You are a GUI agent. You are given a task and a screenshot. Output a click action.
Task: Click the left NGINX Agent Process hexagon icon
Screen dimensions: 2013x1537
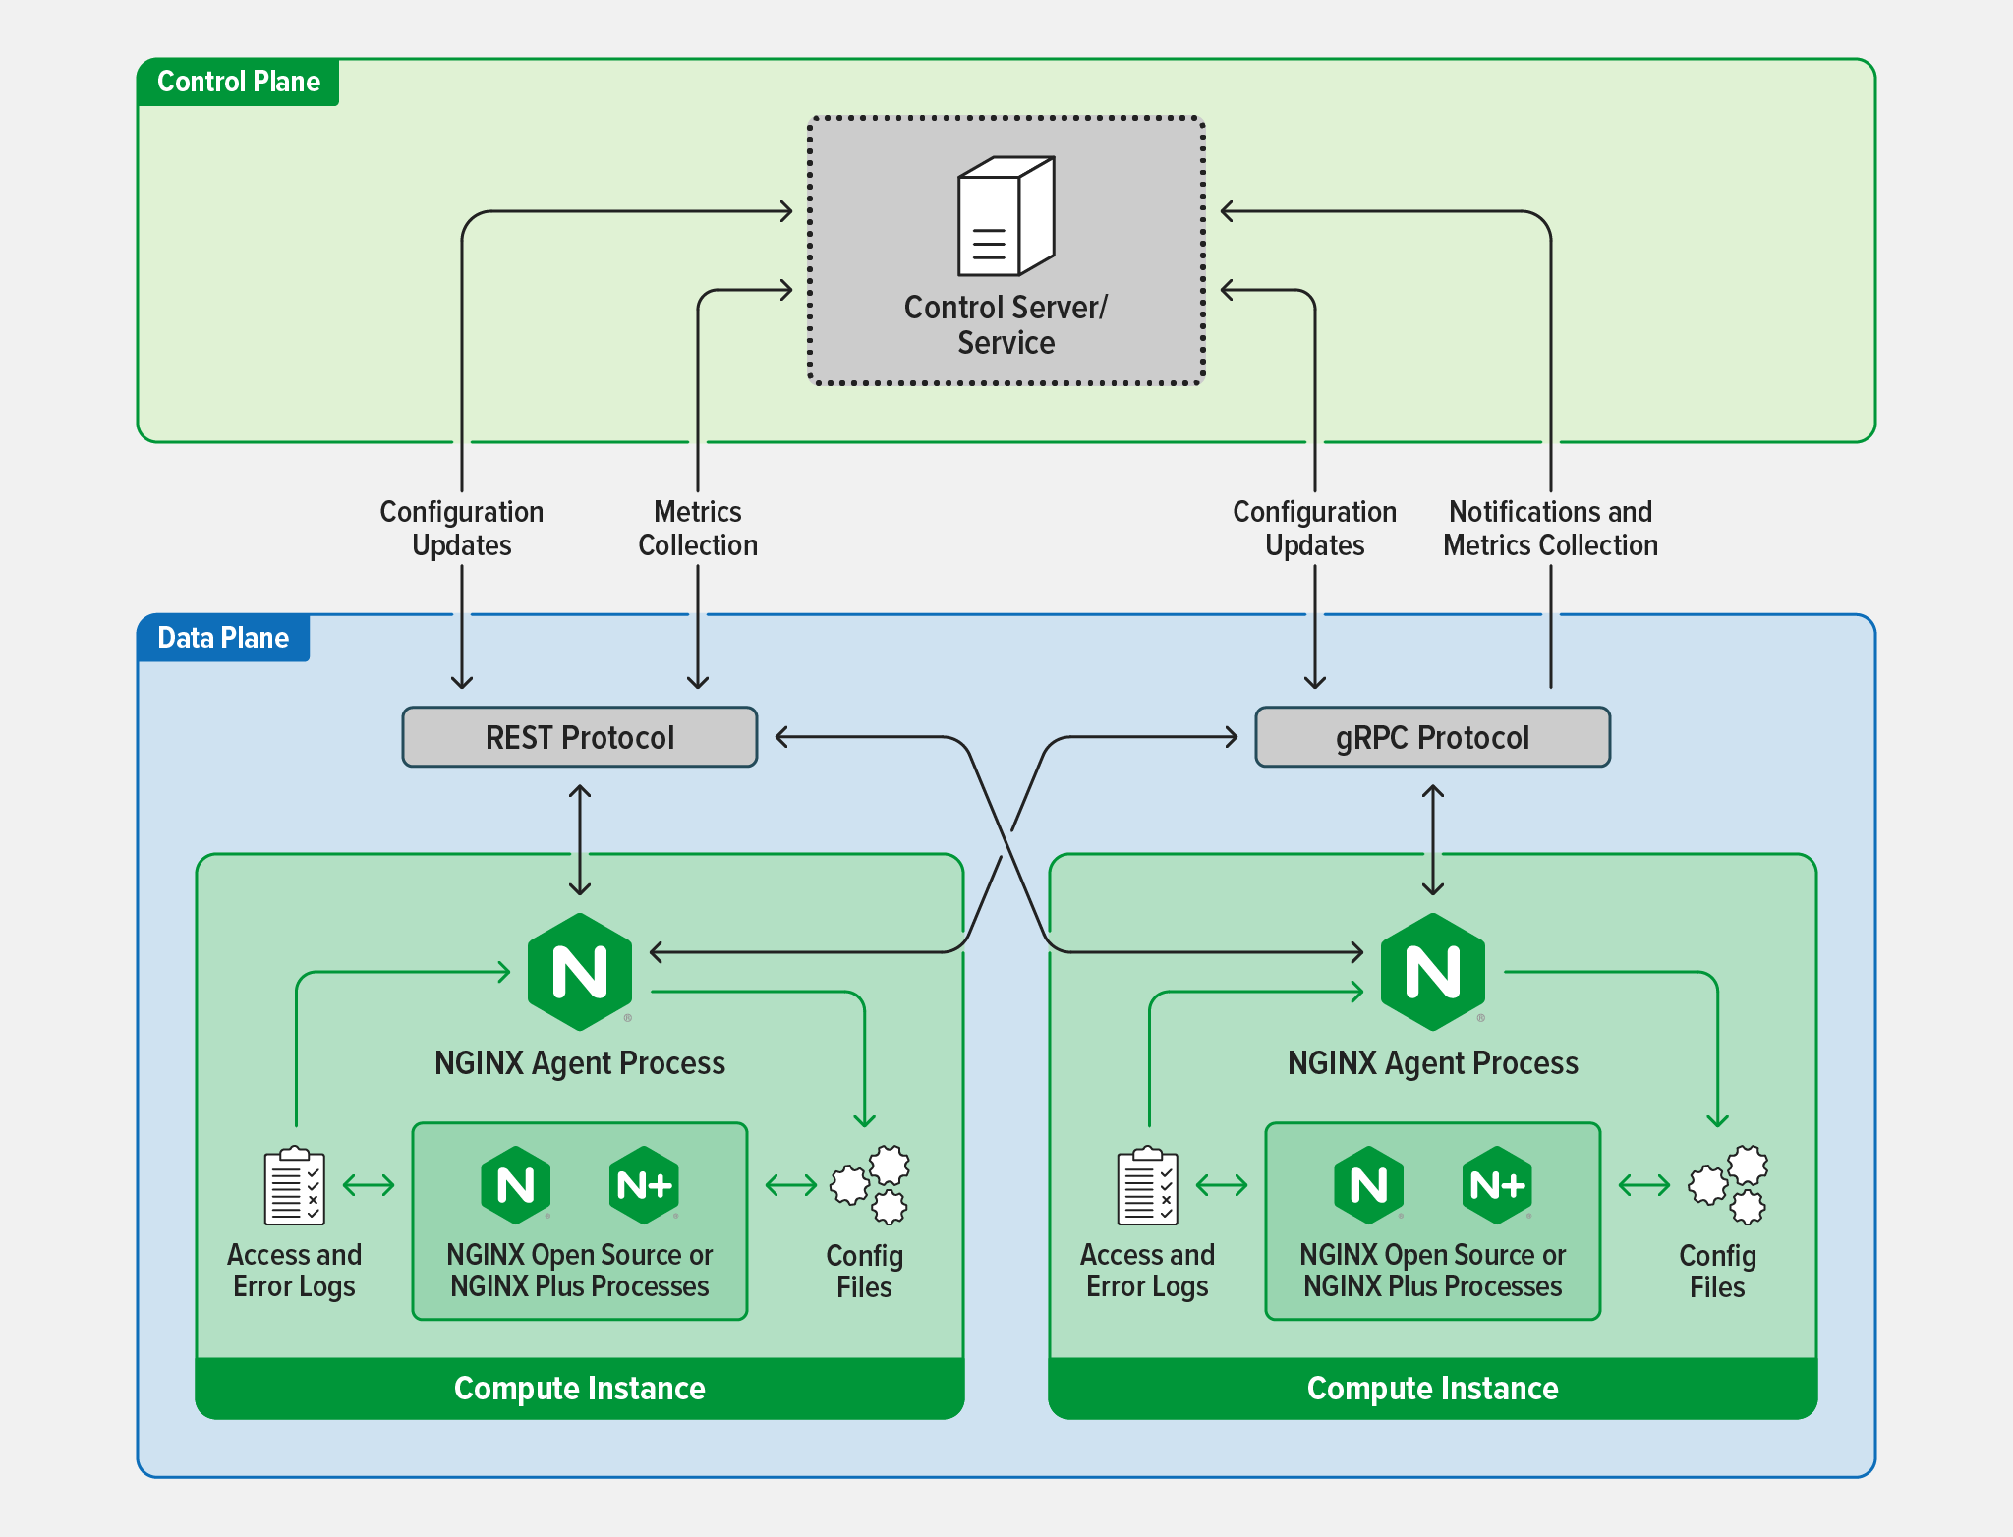(578, 973)
